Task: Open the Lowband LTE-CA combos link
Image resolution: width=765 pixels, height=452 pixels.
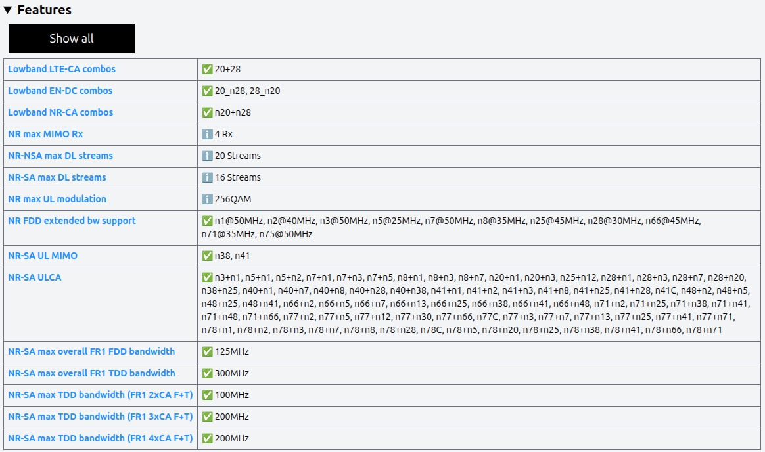Action: (x=62, y=69)
